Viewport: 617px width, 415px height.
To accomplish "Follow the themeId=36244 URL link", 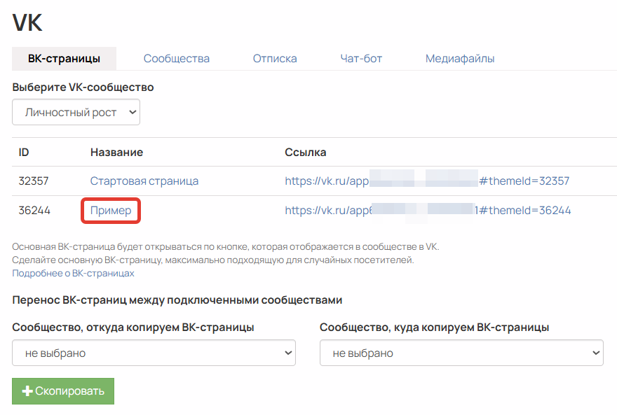I will pos(428,211).
